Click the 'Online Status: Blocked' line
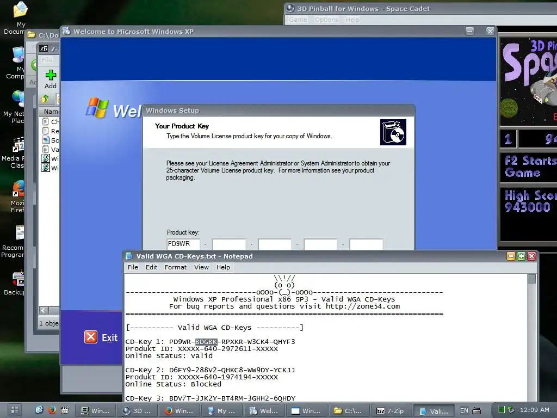 point(174,384)
